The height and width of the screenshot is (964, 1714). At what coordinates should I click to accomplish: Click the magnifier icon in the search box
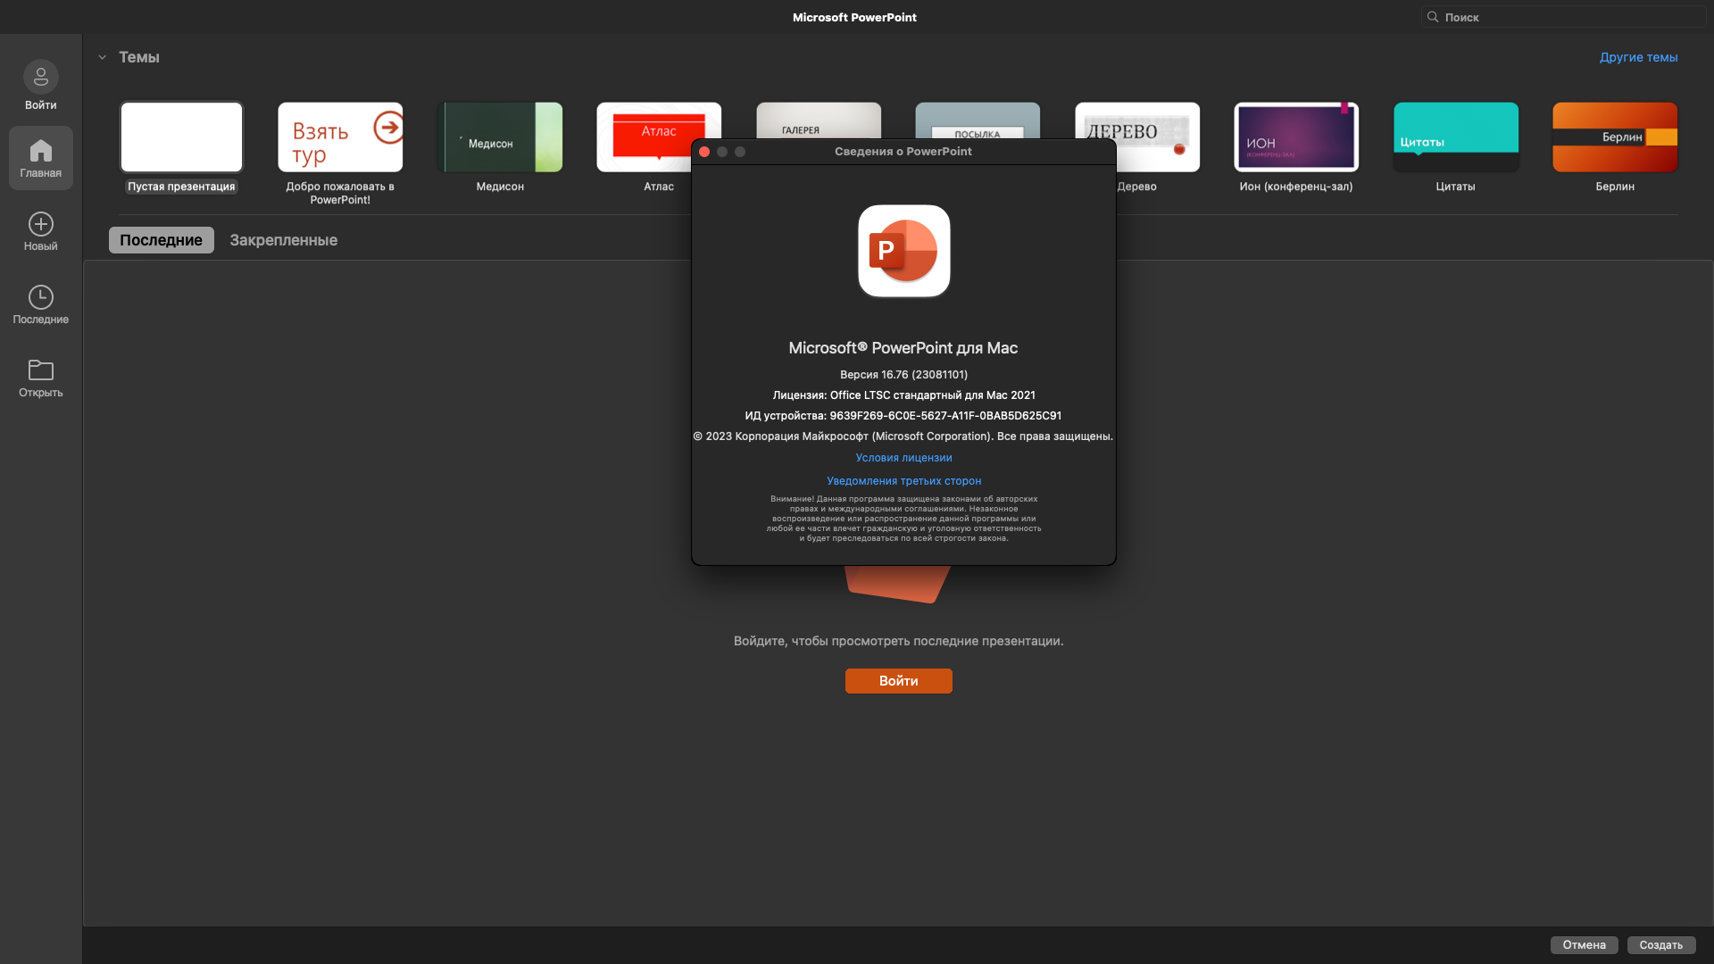coord(1433,17)
